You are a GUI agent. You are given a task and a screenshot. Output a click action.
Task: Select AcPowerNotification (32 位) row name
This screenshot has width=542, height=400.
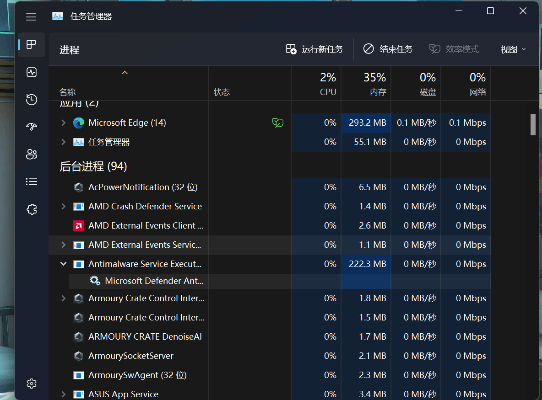click(x=143, y=187)
